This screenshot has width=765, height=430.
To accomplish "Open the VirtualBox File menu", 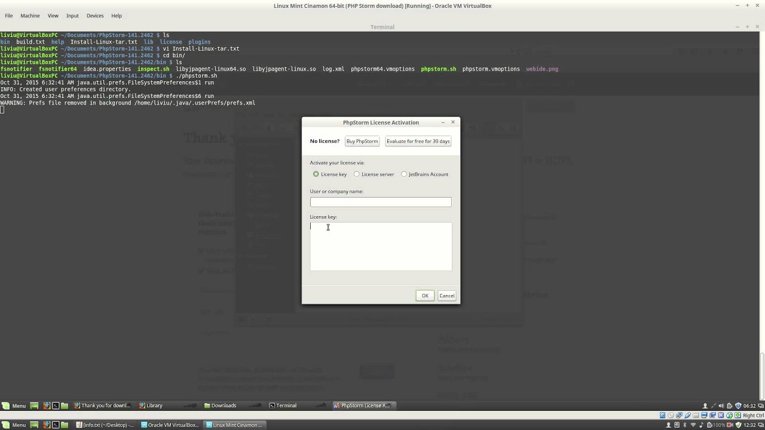I will [9, 16].
